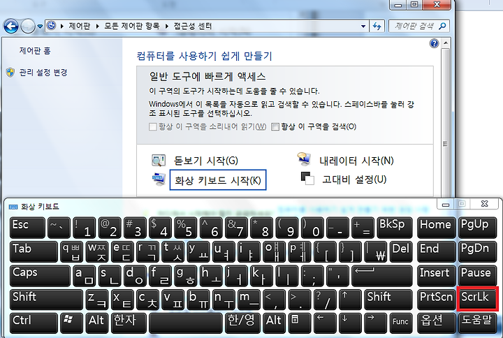Click scrollbar up arrow in control panel
The height and width of the screenshot is (338, 503).
coord(445,43)
